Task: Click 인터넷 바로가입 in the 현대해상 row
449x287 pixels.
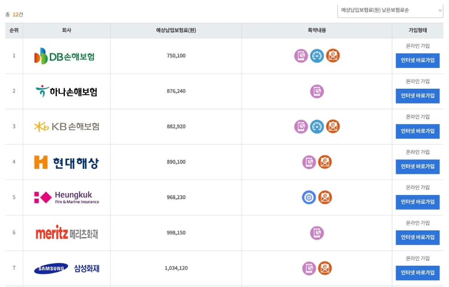Action: [418, 166]
